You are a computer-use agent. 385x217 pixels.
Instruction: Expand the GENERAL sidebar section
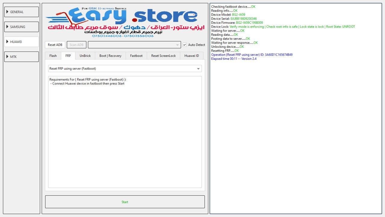tap(22, 12)
